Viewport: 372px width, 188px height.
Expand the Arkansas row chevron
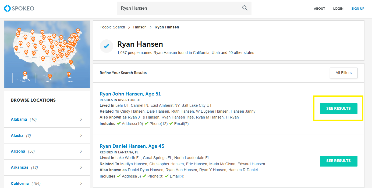[x=81, y=167]
